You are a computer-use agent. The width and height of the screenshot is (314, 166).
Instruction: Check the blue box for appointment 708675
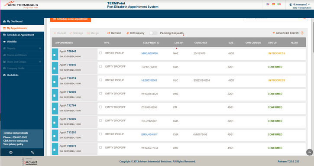(x=54, y=150)
